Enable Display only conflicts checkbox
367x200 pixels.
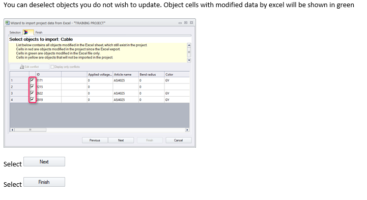(52, 67)
